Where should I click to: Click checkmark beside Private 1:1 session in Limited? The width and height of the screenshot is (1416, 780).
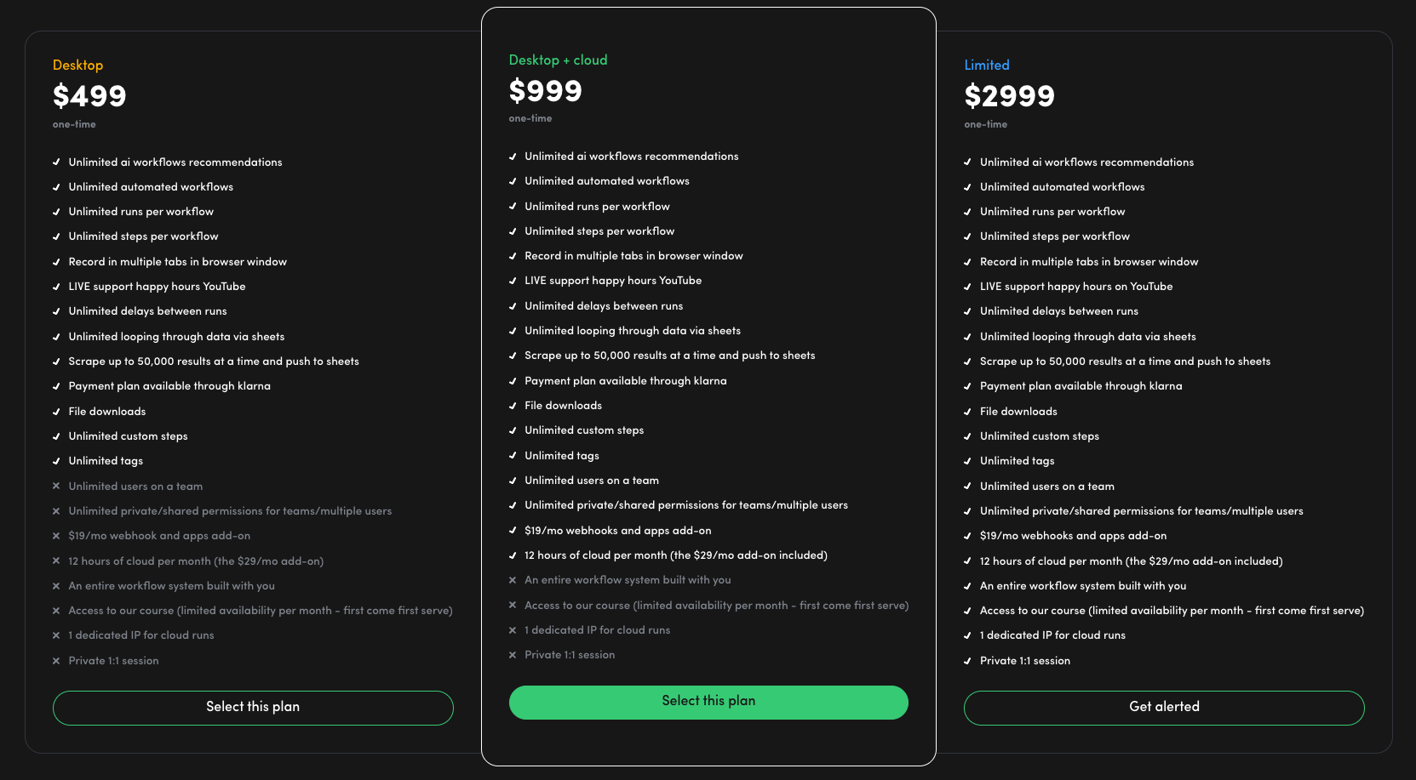click(x=967, y=661)
